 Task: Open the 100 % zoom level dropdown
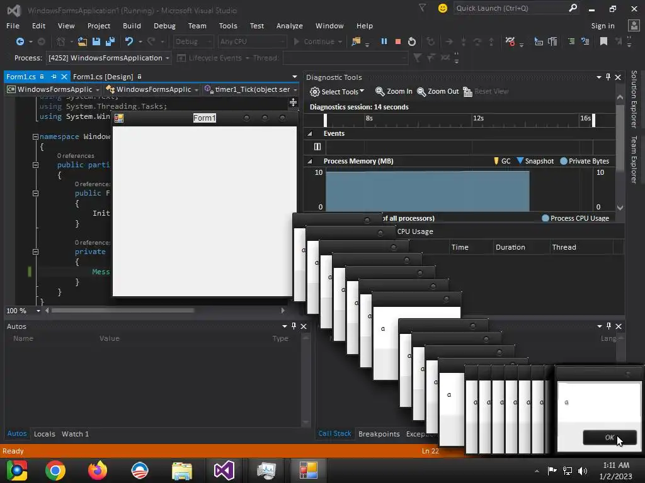pyautogui.click(x=38, y=311)
